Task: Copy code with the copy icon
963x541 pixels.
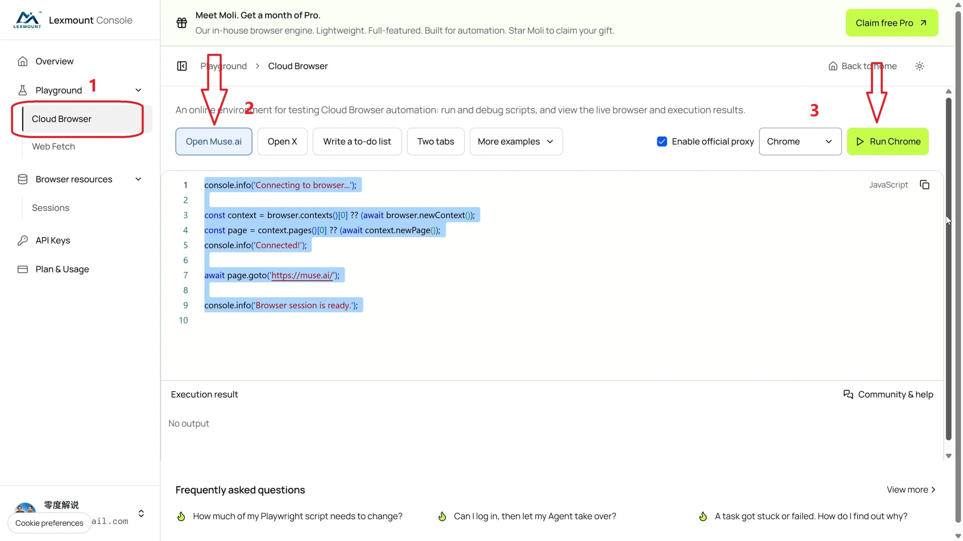Action: 925,184
